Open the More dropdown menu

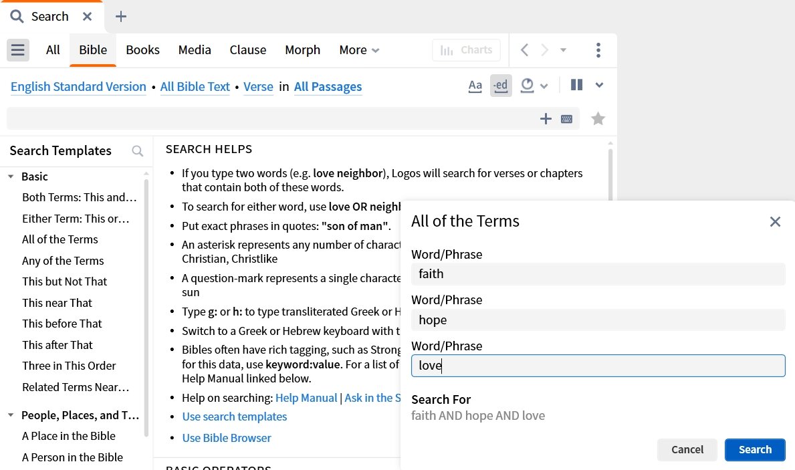[359, 49]
